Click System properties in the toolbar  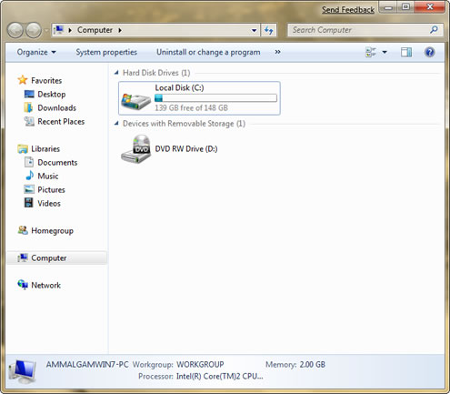[x=106, y=52]
